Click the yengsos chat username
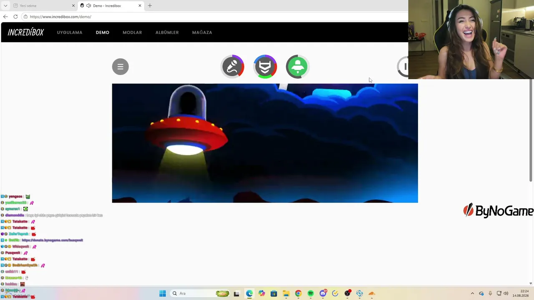Viewport: 534px width, 300px height. tap(16, 196)
